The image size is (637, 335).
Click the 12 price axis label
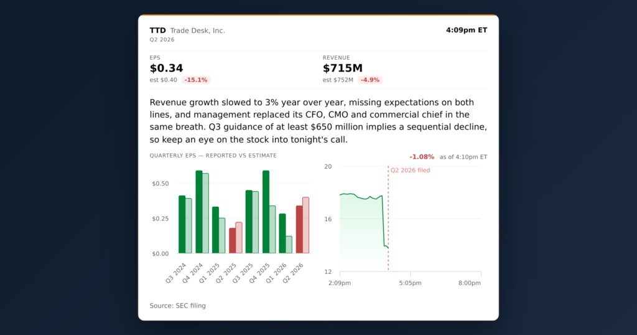(x=328, y=271)
